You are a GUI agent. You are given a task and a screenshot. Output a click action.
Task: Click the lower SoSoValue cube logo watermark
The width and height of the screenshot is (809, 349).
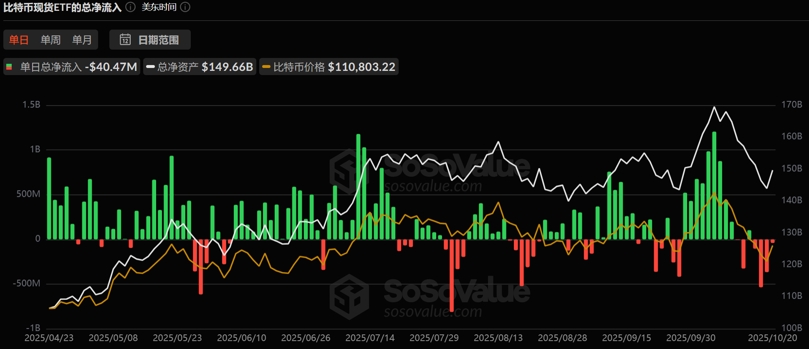pos(349,297)
